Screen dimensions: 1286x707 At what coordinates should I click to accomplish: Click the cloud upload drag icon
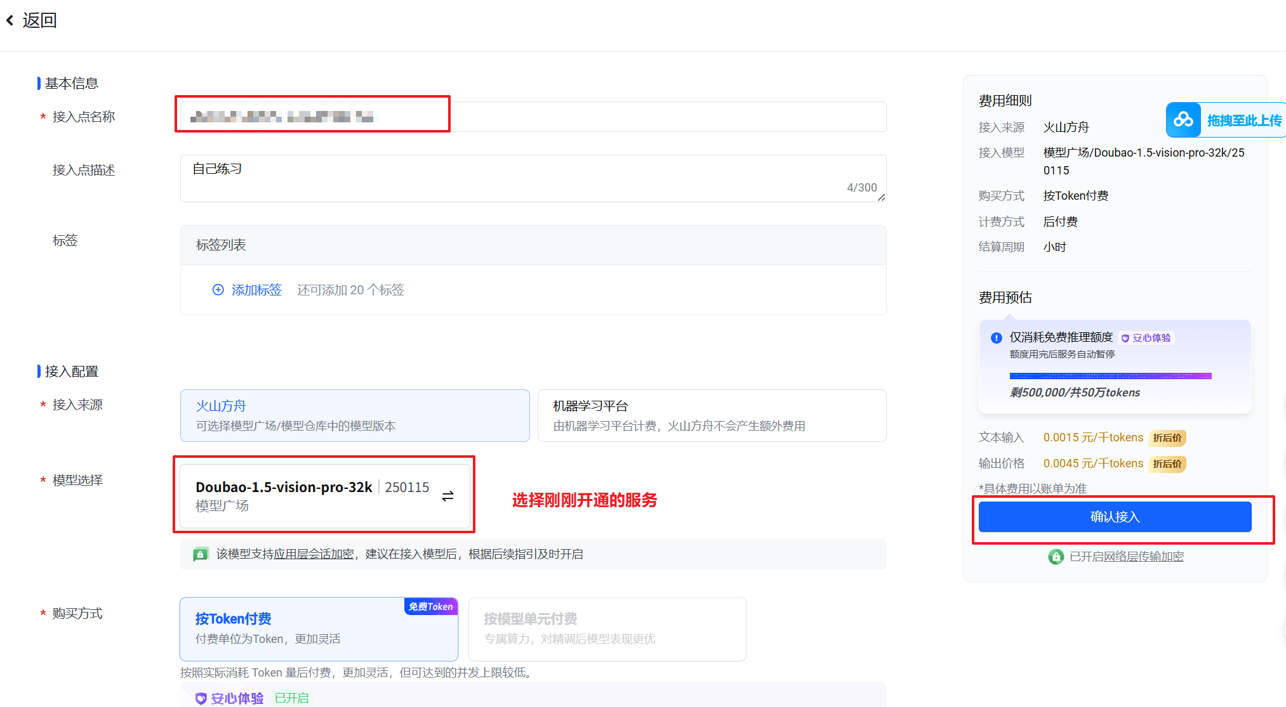1183,120
